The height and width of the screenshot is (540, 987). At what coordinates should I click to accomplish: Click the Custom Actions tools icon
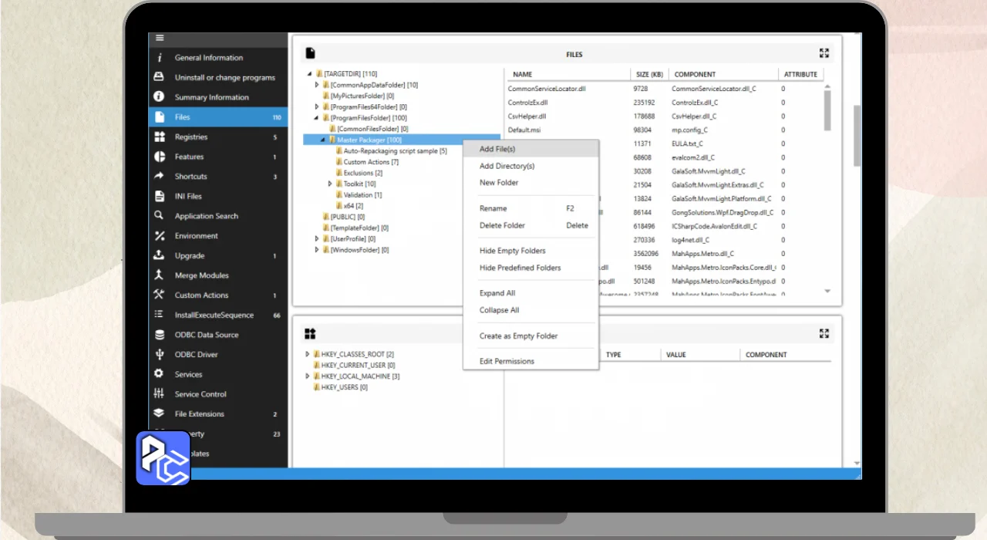(160, 295)
